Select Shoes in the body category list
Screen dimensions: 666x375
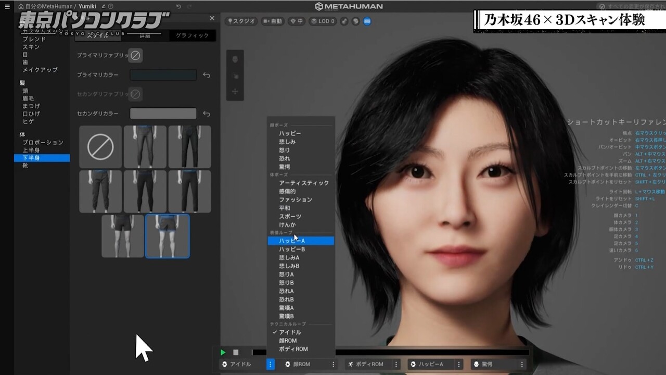coord(25,166)
